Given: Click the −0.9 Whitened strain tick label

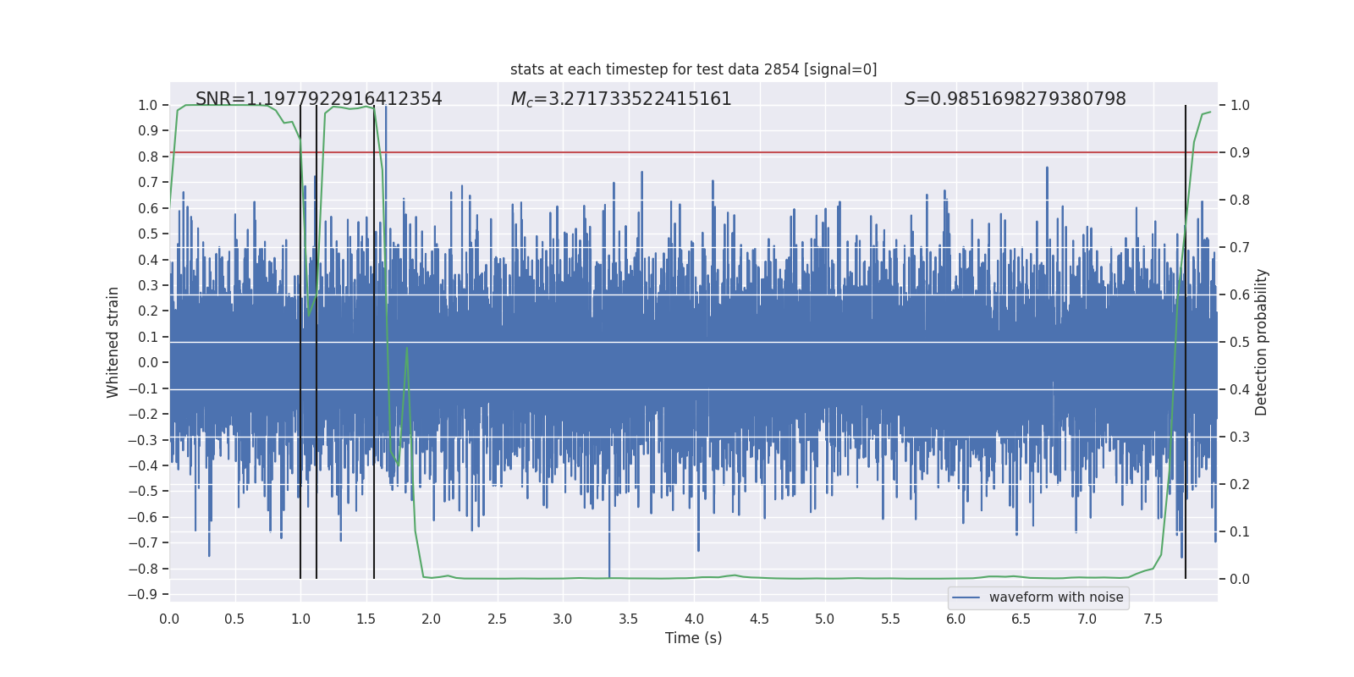Looking at the screenshot, I should pyautogui.click(x=143, y=594).
